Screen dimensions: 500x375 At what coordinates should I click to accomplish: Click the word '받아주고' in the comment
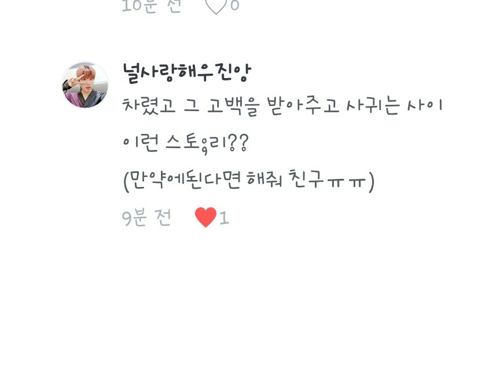[x=303, y=105]
